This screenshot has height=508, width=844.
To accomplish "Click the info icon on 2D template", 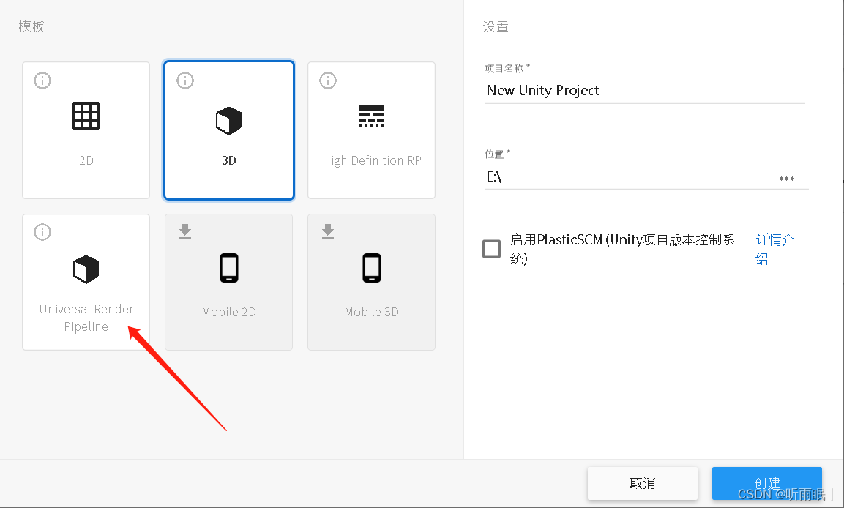I will (42, 81).
